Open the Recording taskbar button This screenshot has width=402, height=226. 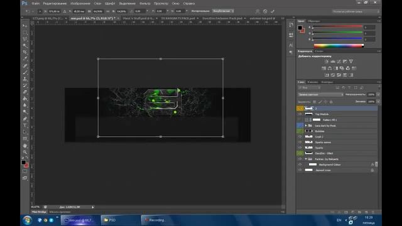click(x=161, y=220)
